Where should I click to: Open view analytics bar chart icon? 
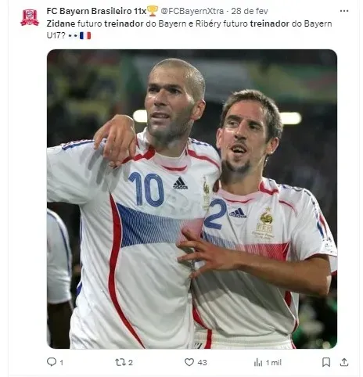click(x=258, y=362)
